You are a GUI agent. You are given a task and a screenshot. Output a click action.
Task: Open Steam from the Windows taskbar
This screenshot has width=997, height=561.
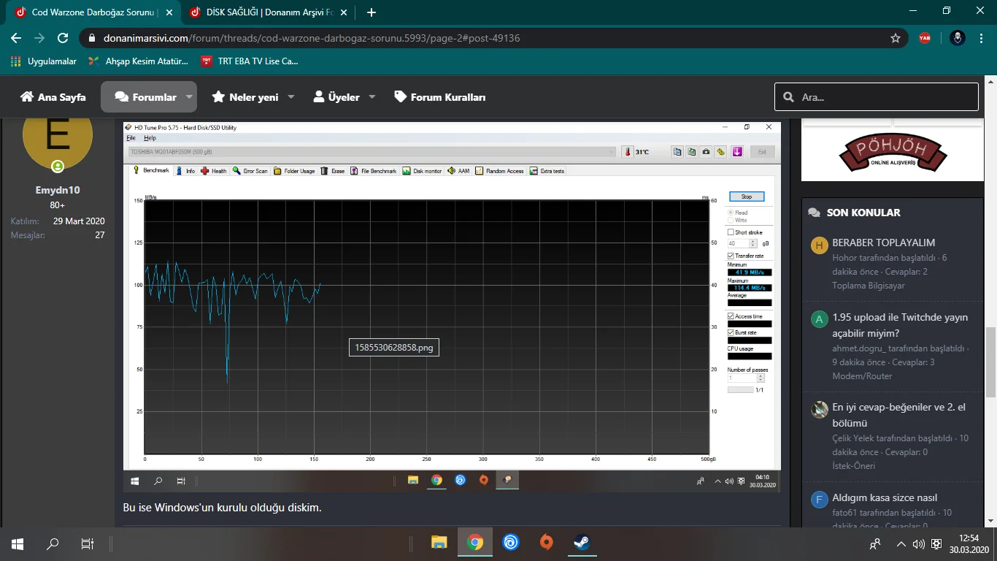click(582, 543)
